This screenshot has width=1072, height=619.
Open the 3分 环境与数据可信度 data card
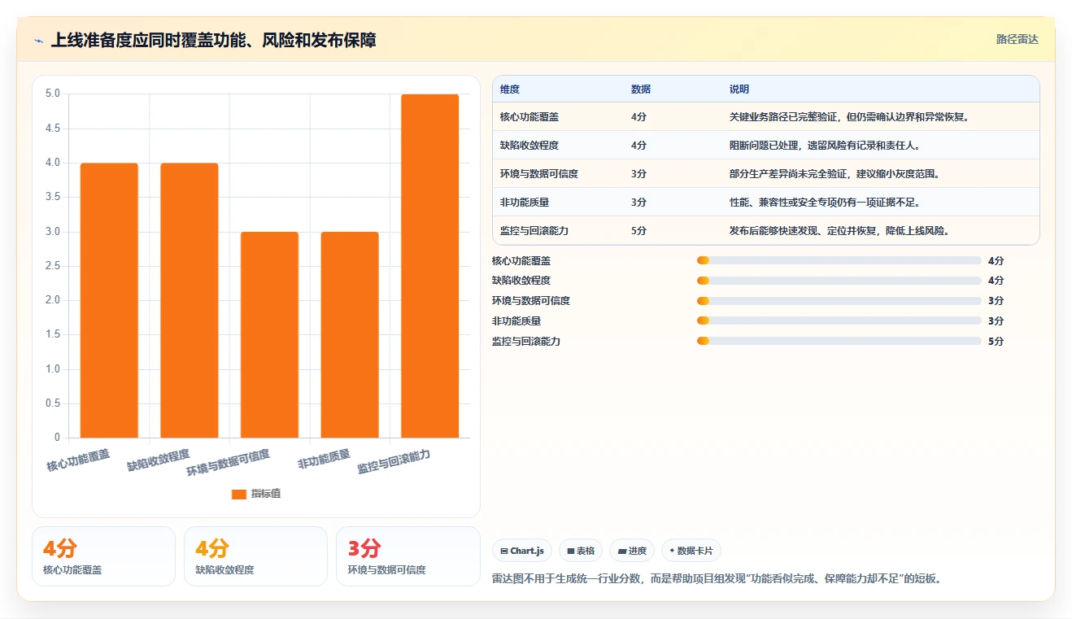408,556
